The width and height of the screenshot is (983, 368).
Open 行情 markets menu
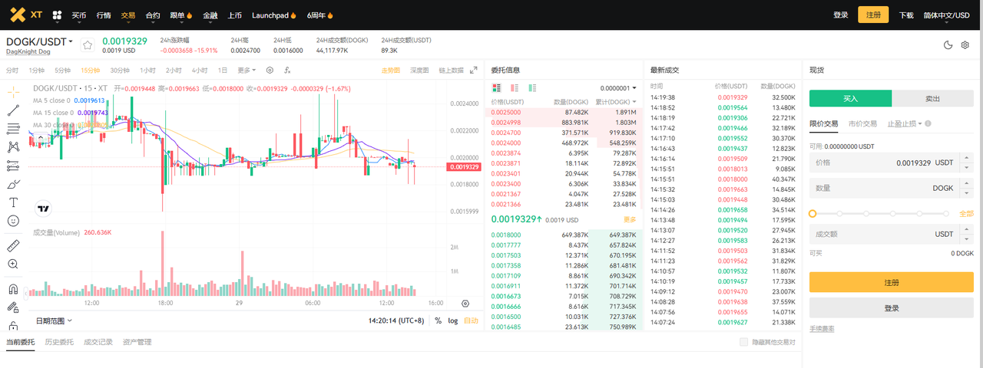pos(104,15)
